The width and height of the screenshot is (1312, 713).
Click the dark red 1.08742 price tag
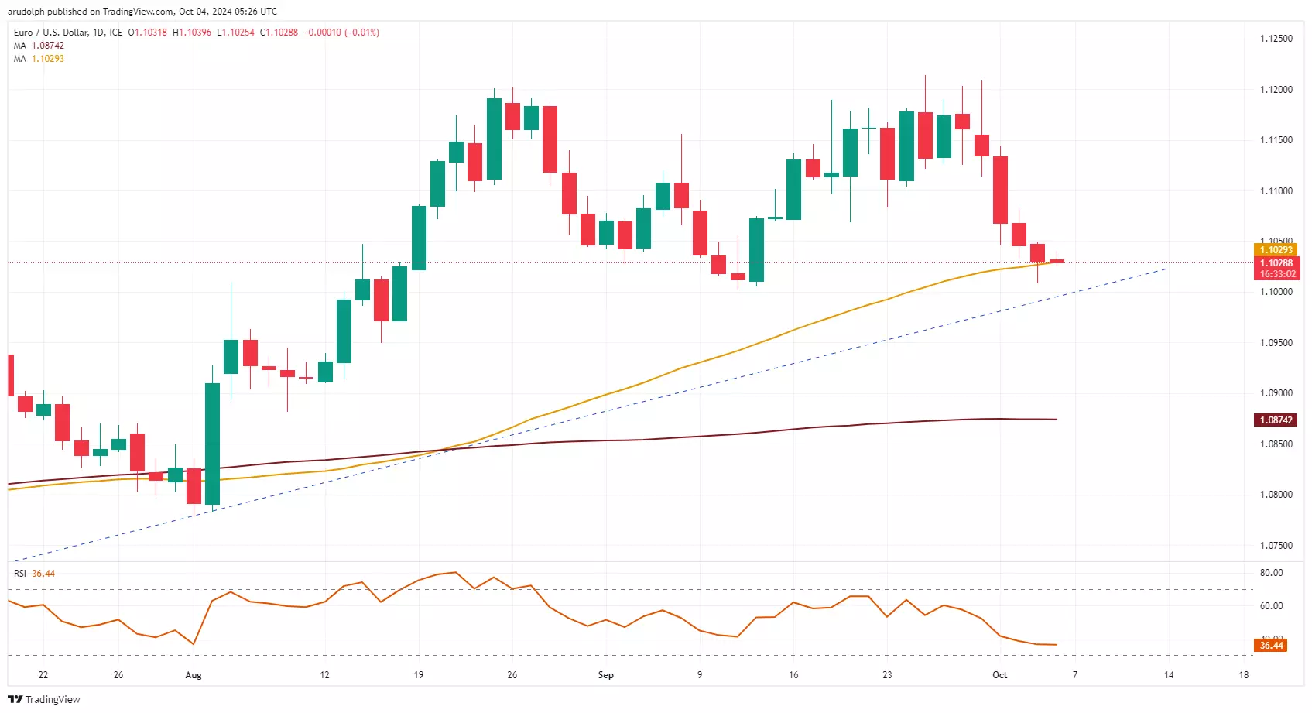tap(1276, 420)
